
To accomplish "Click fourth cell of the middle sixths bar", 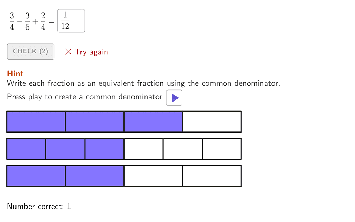I will [143, 149].
